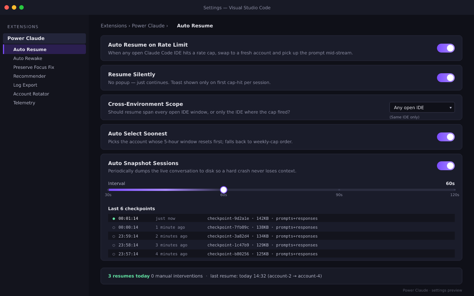Toggle Auto Snapshot Sessions switch
The image size is (474, 296).
click(x=446, y=166)
